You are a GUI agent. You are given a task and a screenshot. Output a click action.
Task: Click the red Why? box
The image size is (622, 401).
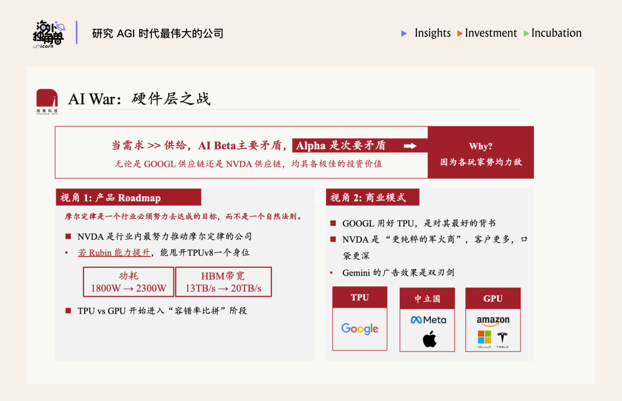480,153
